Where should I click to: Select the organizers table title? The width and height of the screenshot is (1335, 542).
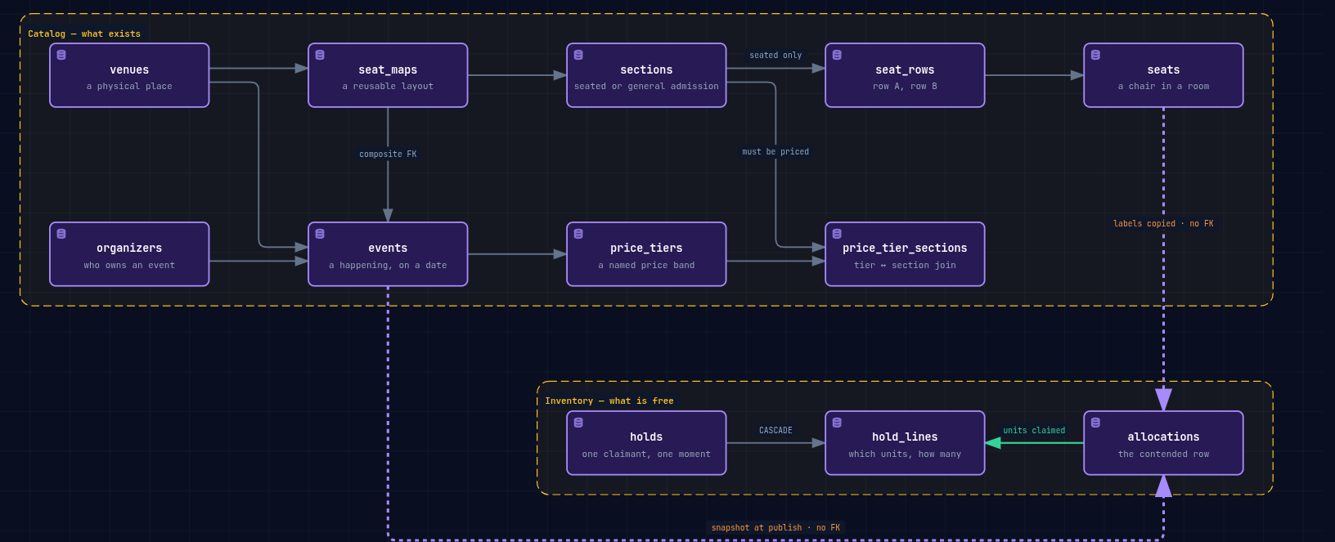coord(129,249)
